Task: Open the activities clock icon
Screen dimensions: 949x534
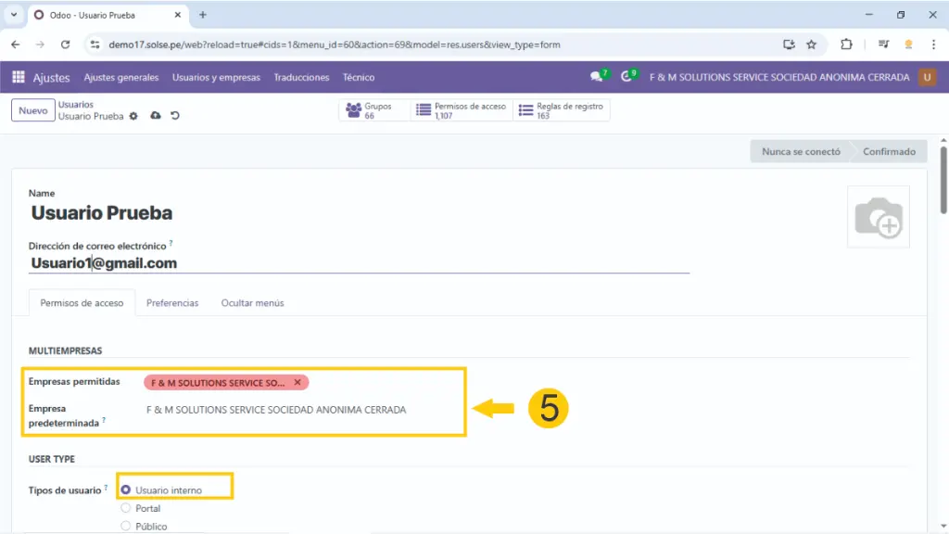Action: click(x=627, y=77)
